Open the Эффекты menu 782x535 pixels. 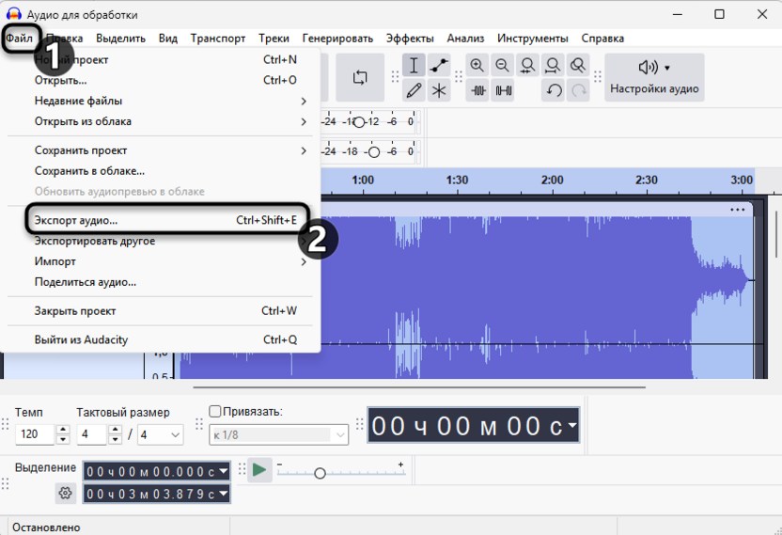point(410,39)
